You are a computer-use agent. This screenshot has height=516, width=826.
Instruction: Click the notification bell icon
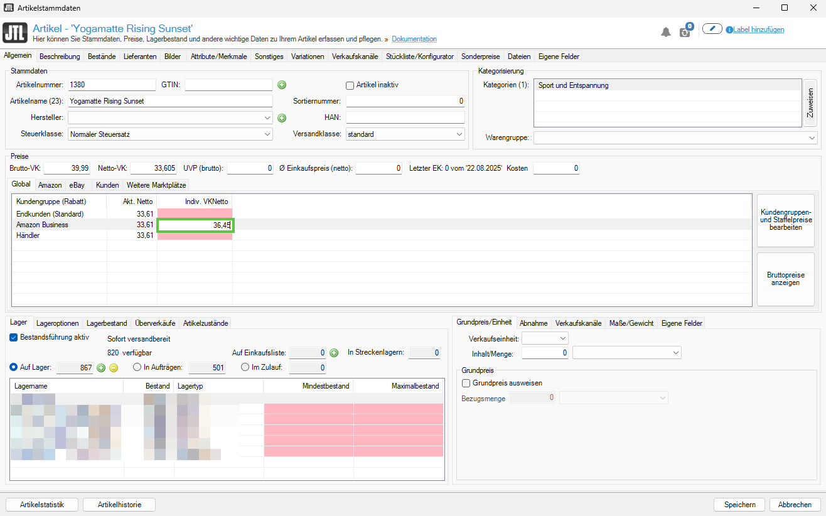pyautogui.click(x=666, y=32)
